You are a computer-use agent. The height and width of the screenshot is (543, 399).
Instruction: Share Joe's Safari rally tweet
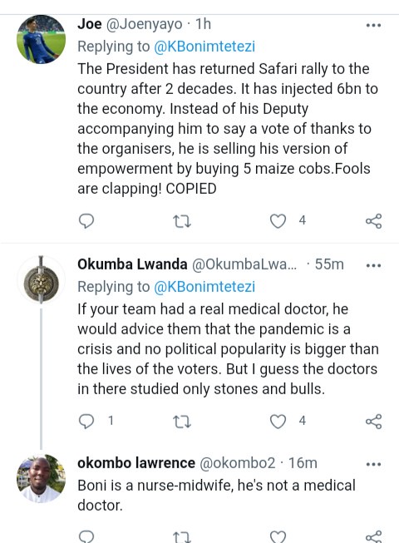374,221
